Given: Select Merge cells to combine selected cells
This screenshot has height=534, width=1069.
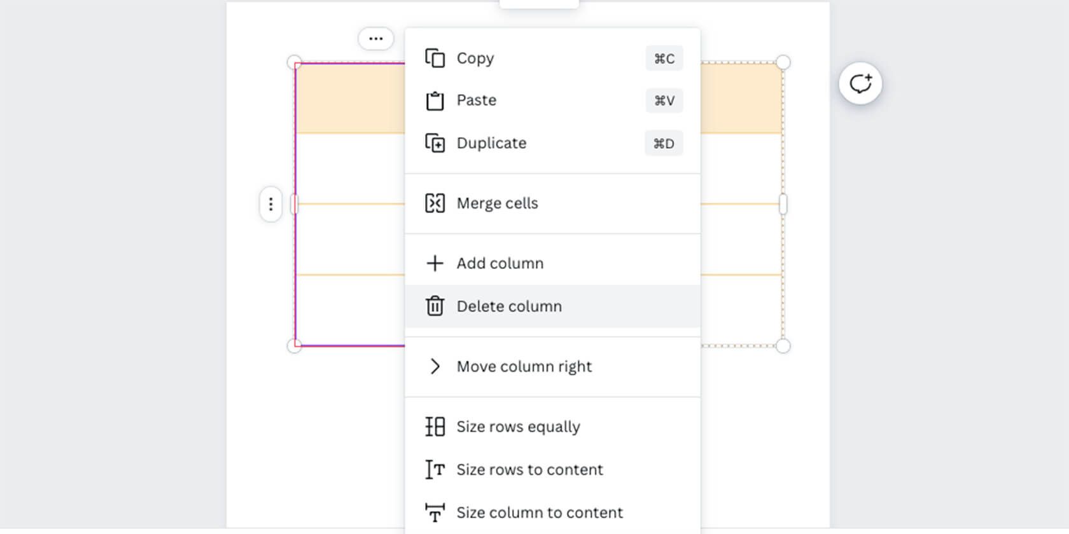Looking at the screenshot, I should click(x=496, y=203).
